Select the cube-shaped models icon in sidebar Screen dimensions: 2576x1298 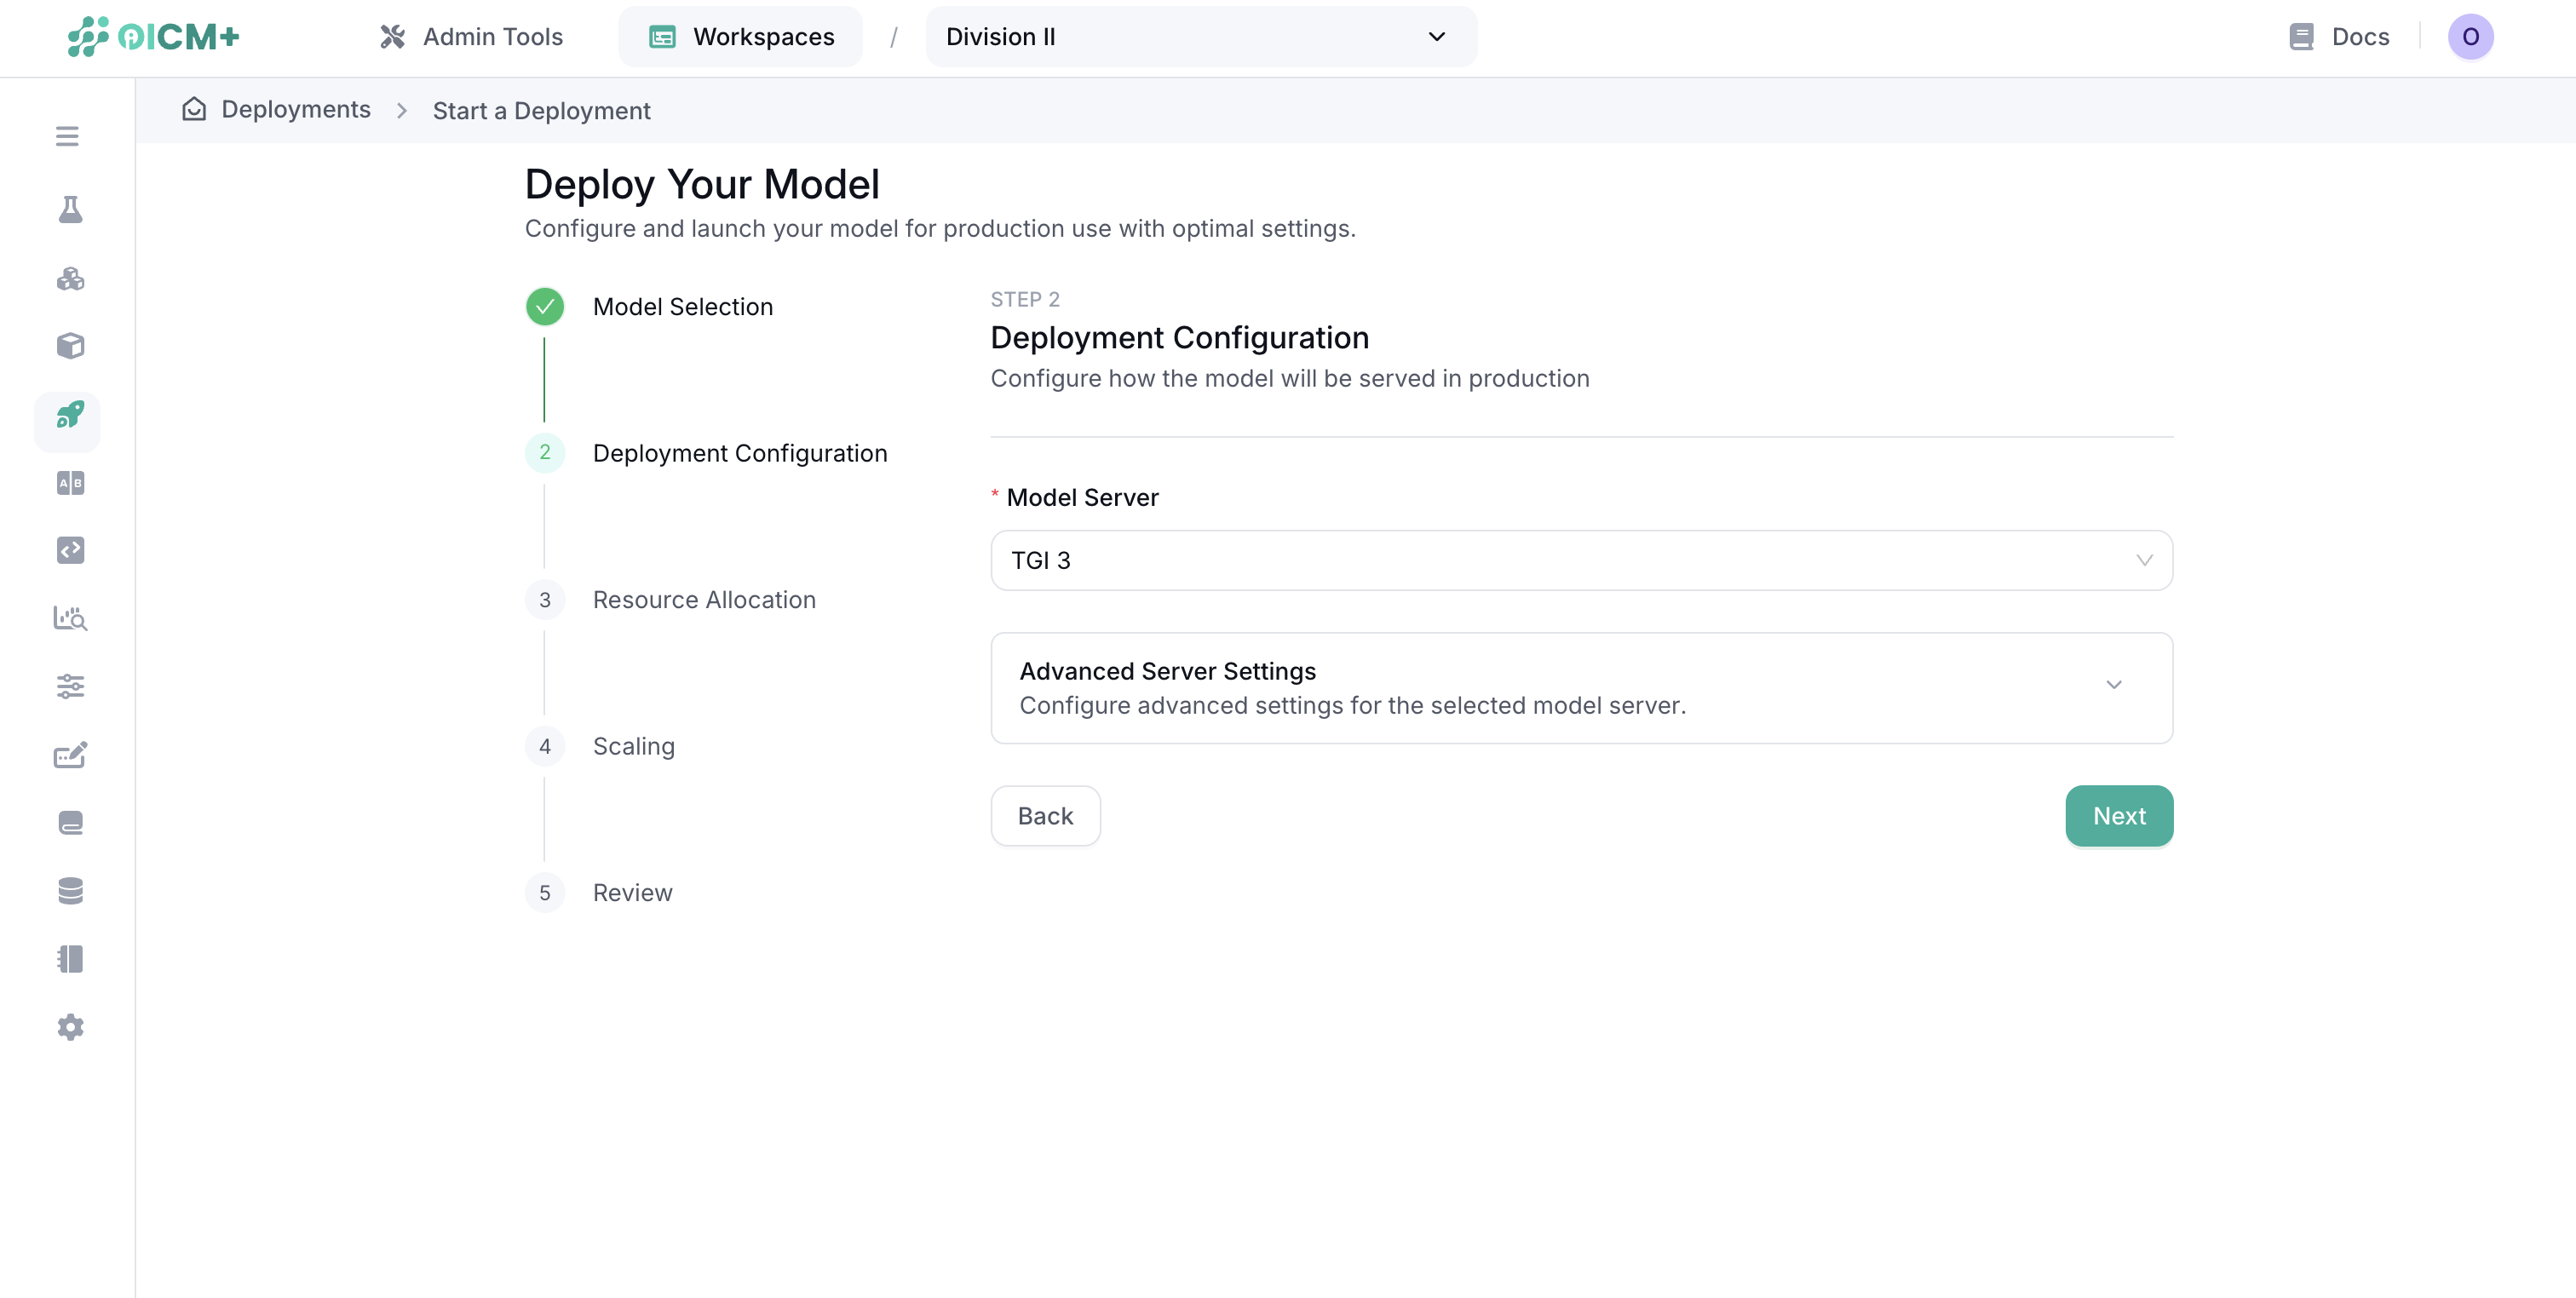tap(69, 346)
